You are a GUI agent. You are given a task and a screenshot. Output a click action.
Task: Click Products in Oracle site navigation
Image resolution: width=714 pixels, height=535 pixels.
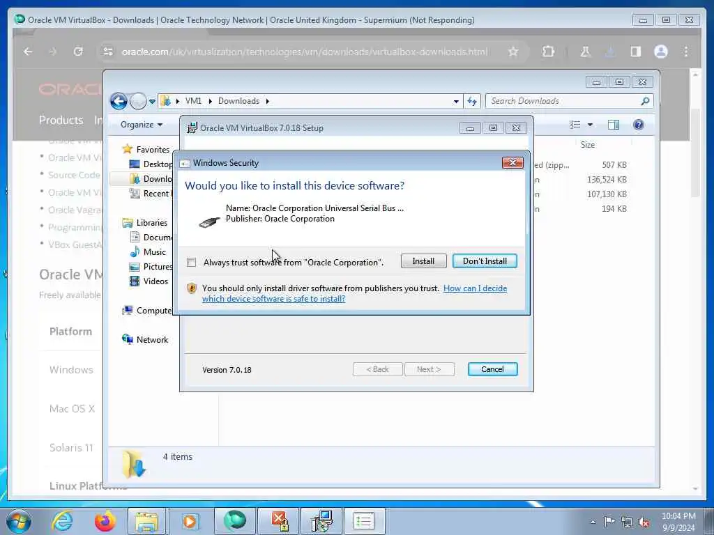[61, 120]
